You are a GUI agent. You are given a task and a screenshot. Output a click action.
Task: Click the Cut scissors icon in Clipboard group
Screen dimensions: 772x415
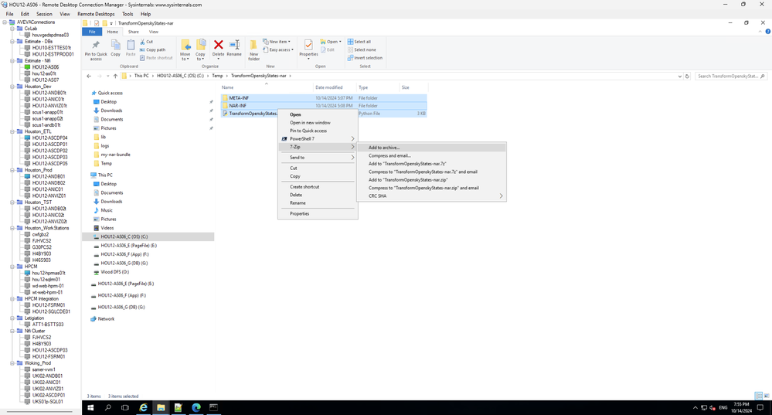(x=142, y=42)
